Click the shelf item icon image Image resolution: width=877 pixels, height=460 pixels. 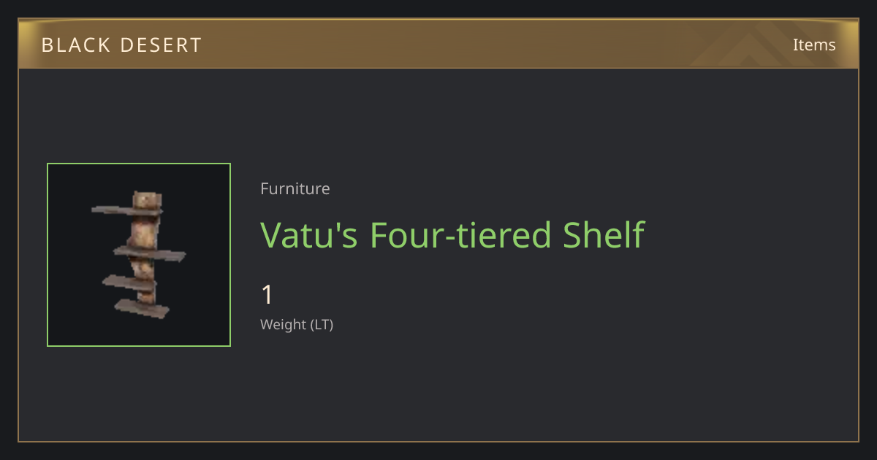point(139,255)
